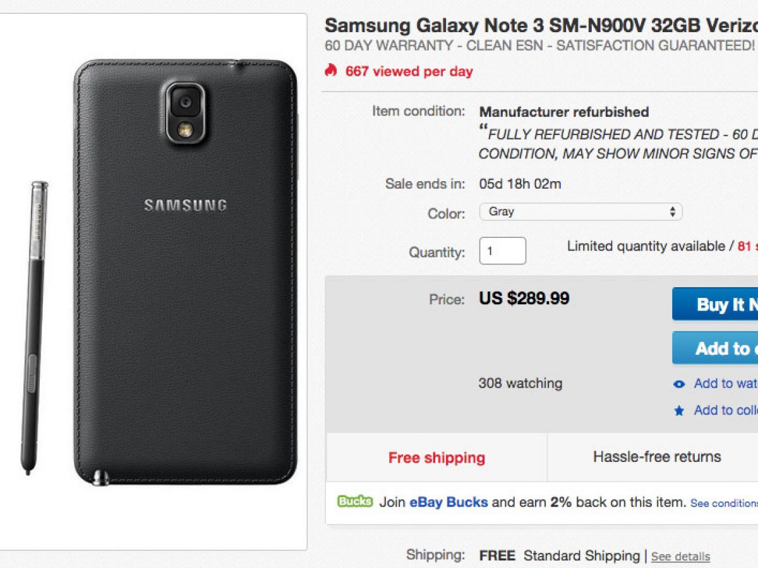Click the red flame icon beside views

[330, 71]
